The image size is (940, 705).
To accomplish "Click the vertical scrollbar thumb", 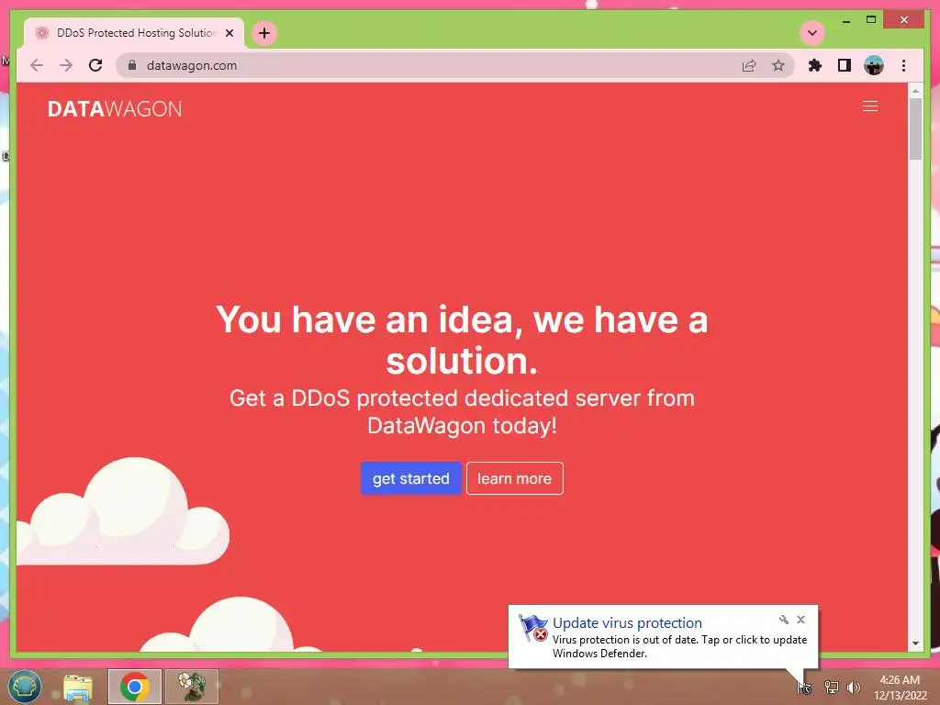I will [915, 129].
